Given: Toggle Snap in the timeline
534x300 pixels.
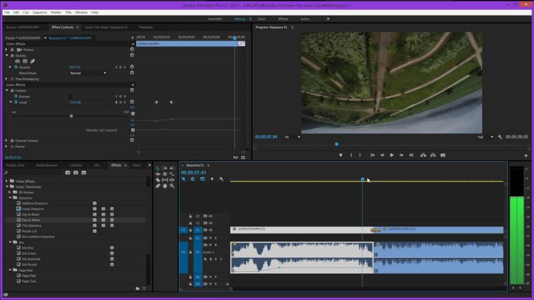Looking at the screenshot, I should pos(193,179).
